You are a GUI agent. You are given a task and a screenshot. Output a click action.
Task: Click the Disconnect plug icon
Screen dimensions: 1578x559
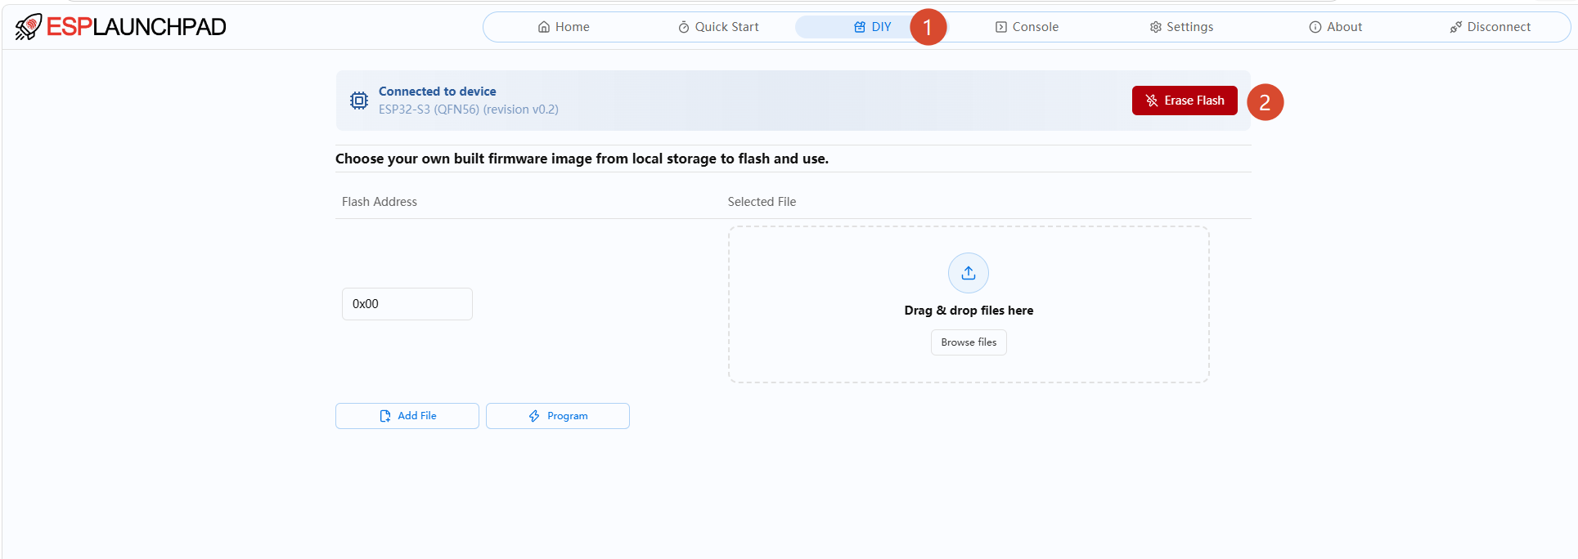1456,27
